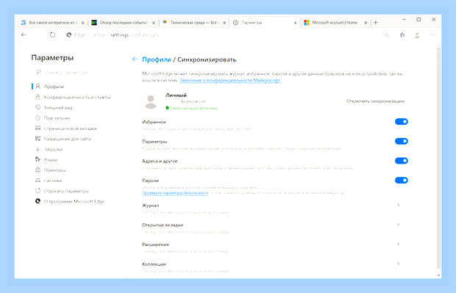Close the Параметры tab
Screen dimensions: 456x293
click(x=295, y=23)
